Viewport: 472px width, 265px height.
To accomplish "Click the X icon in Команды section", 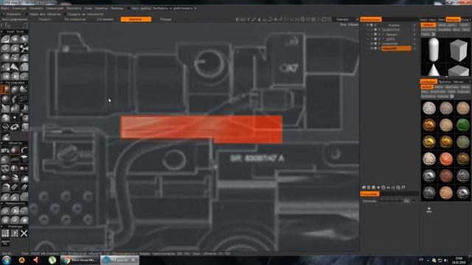I will 24,233.
